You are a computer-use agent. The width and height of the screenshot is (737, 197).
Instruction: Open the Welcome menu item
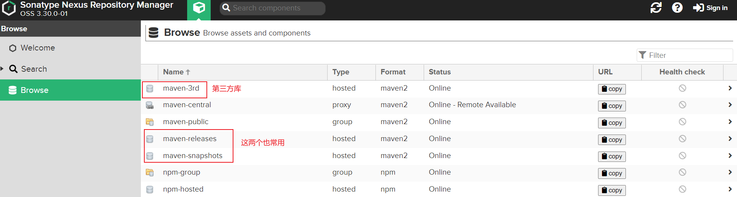click(x=70, y=48)
